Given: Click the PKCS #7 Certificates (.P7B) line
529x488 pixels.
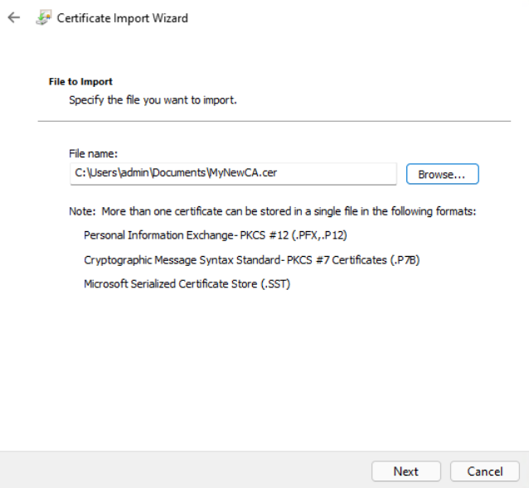Looking at the screenshot, I should point(252,260).
